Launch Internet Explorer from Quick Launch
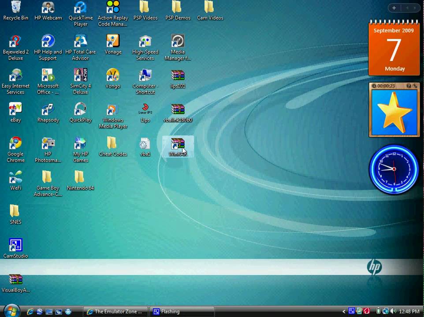 point(30,312)
